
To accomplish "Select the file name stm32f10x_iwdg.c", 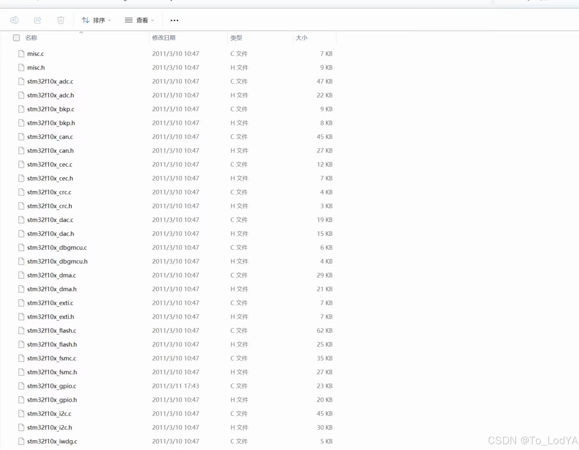I will point(52,441).
